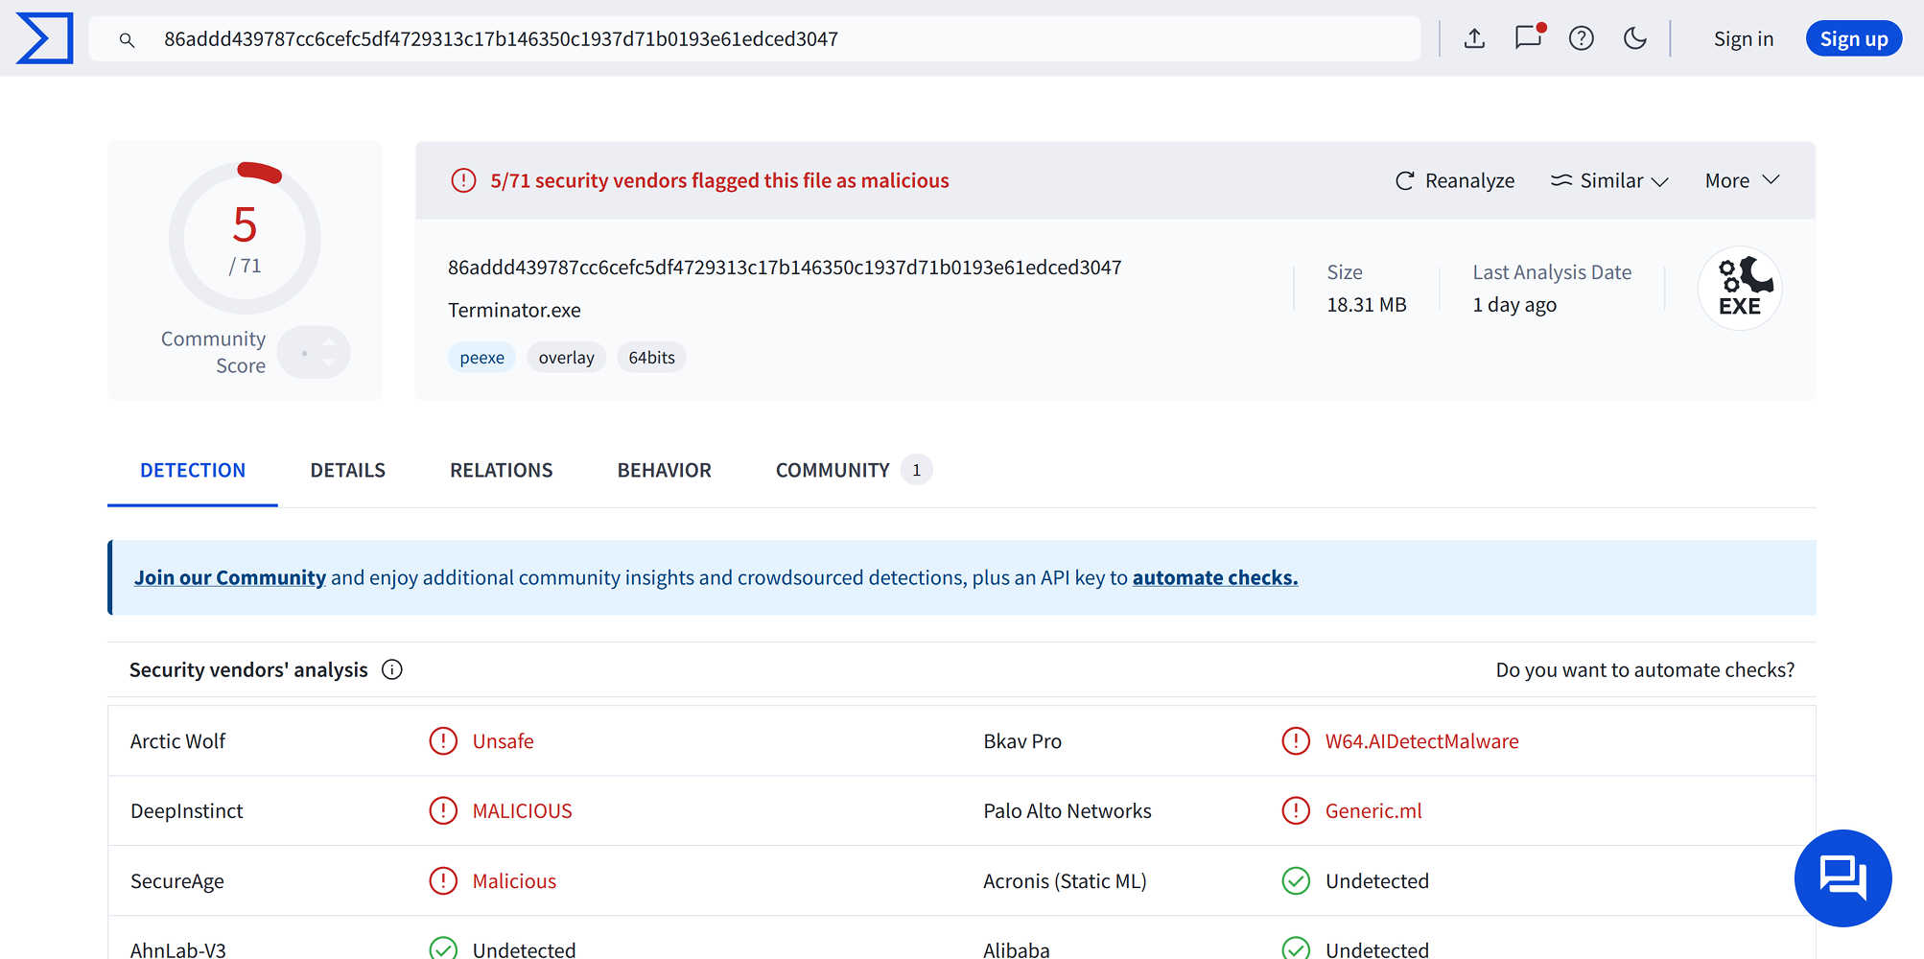This screenshot has width=1924, height=959.
Task: Click the info icon beside Security vendors' analysis
Action: click(391, 669)
